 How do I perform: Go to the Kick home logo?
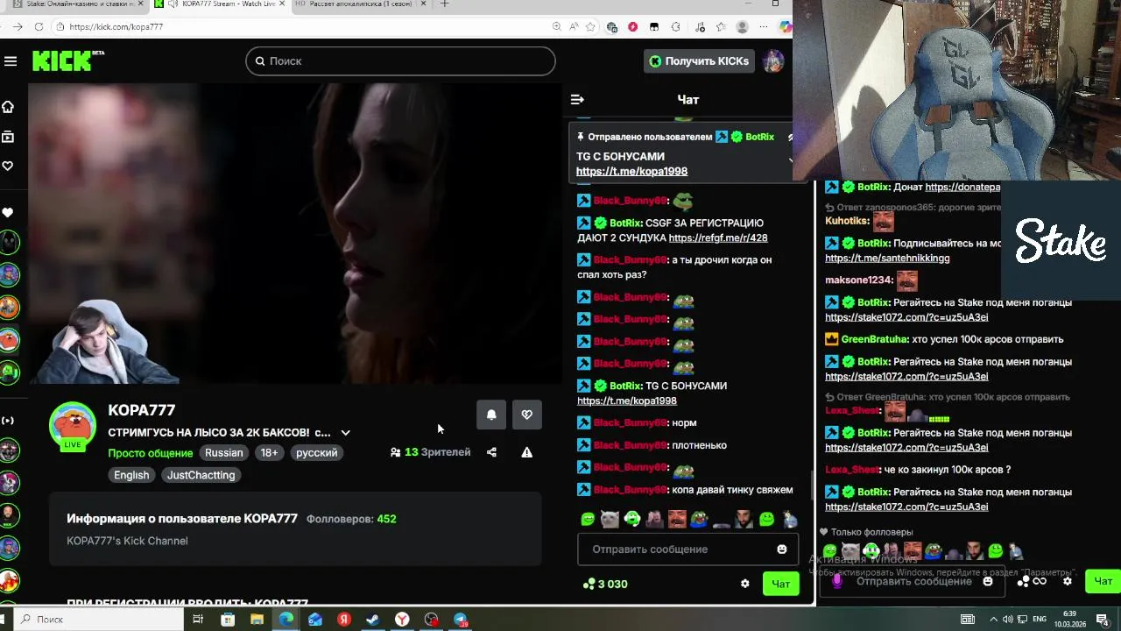68,60
